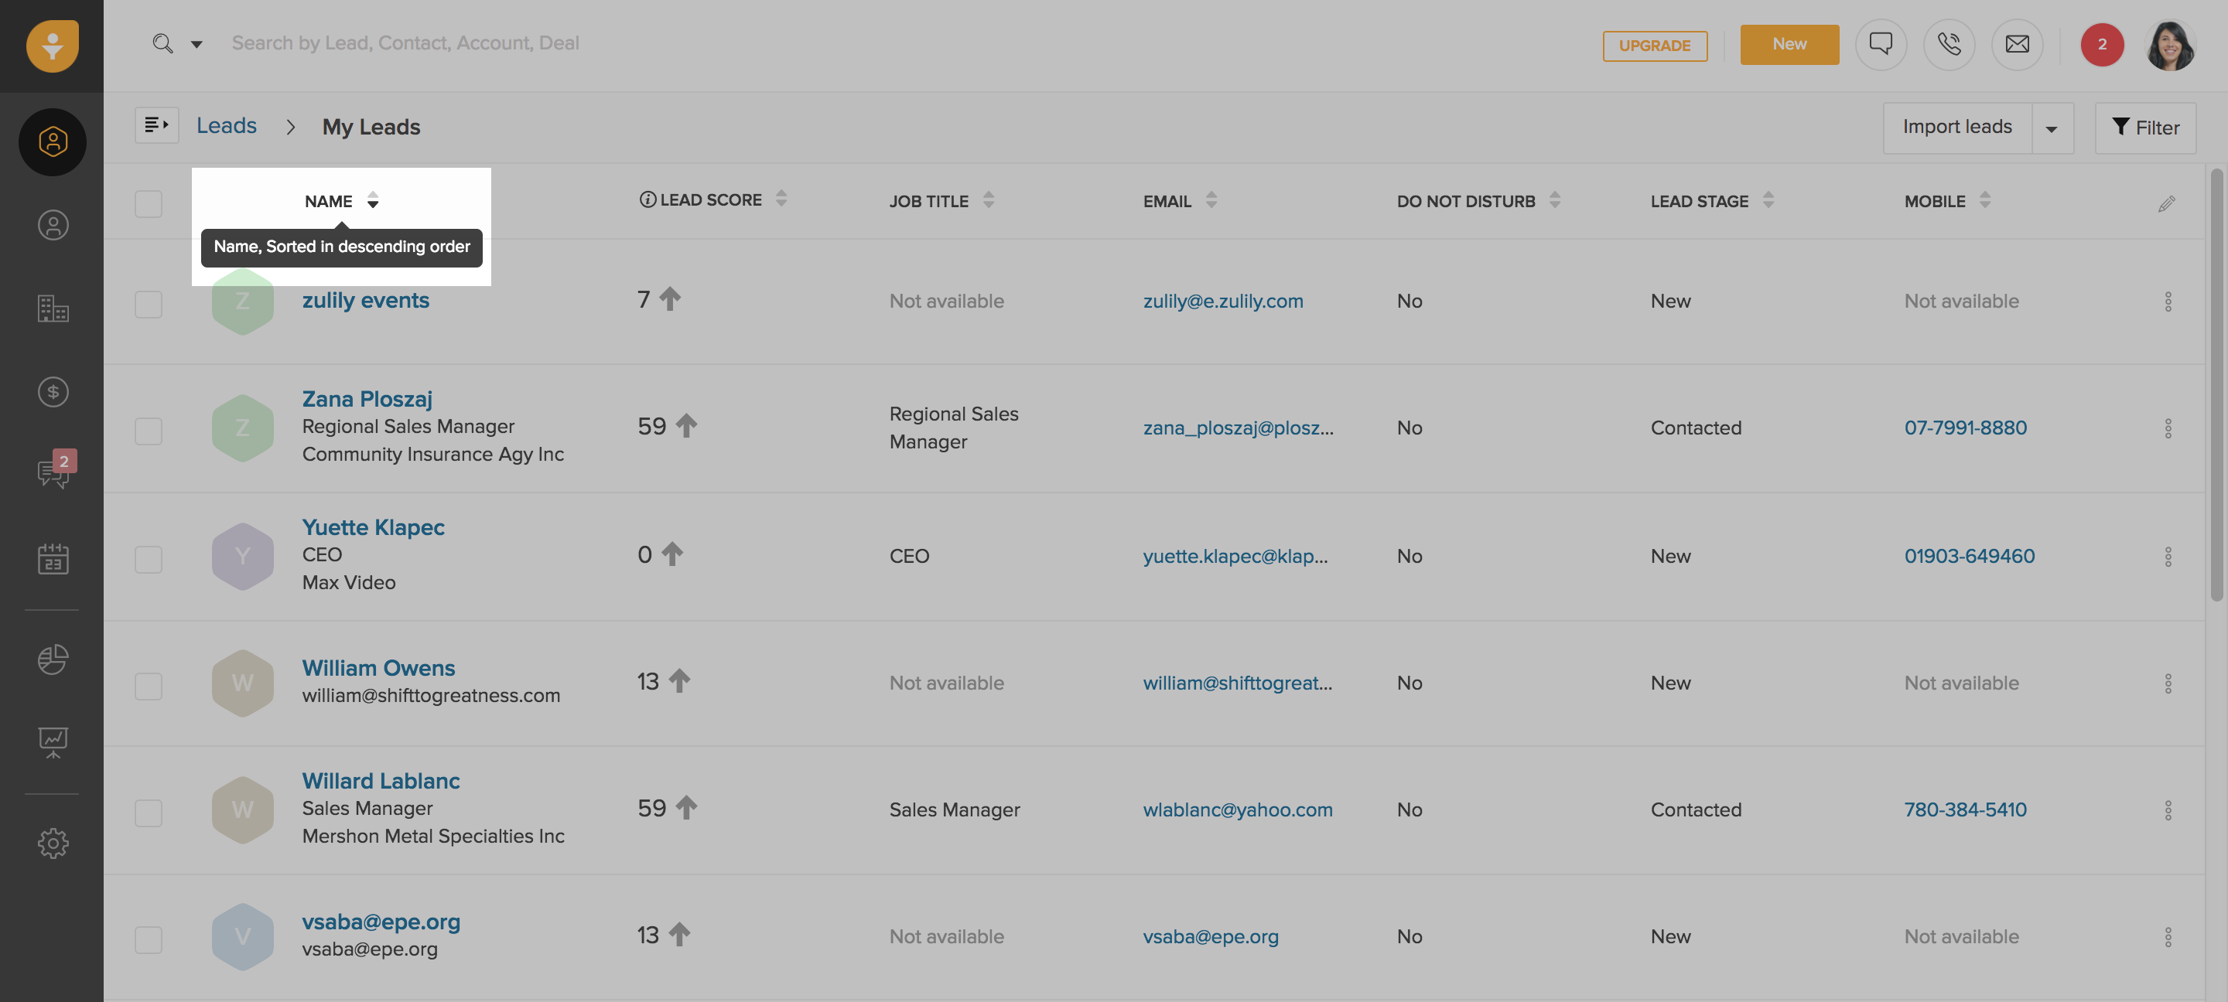Open the search type dropdown arrow
Viewport: 2228px width, 1002px height.
[x=196, y=44]
